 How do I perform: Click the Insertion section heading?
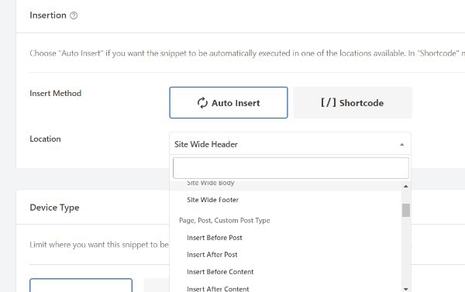48,15
